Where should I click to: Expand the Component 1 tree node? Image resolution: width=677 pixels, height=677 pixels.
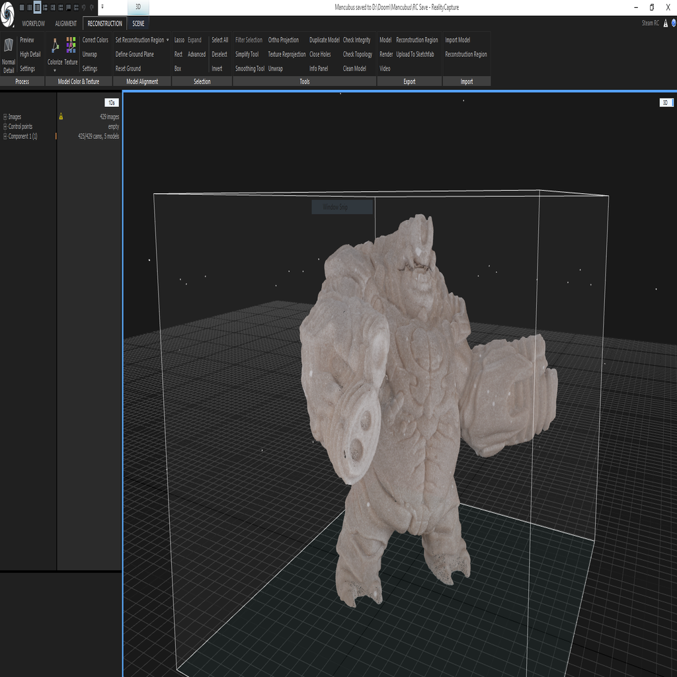click(x=5, y=136)
